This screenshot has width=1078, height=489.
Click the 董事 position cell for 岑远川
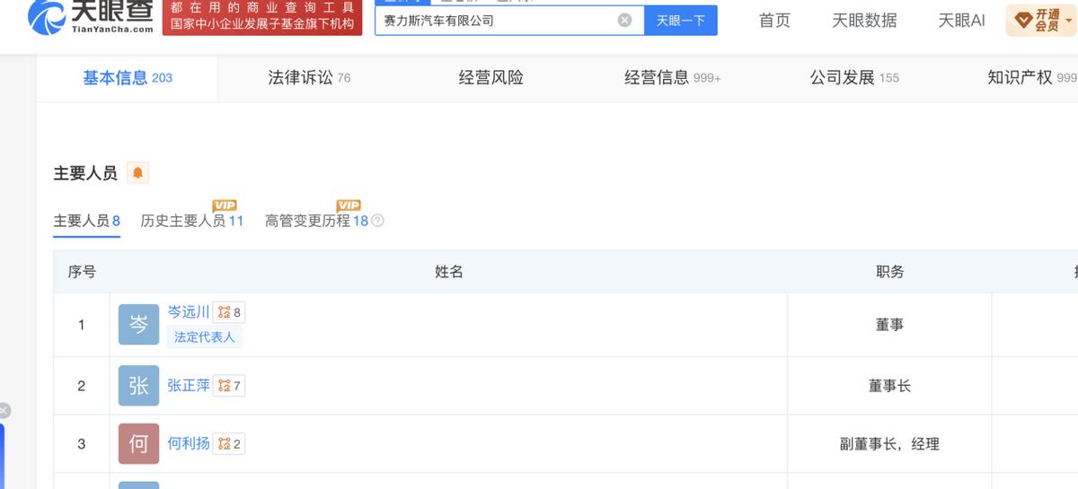(x=889, y=325)
